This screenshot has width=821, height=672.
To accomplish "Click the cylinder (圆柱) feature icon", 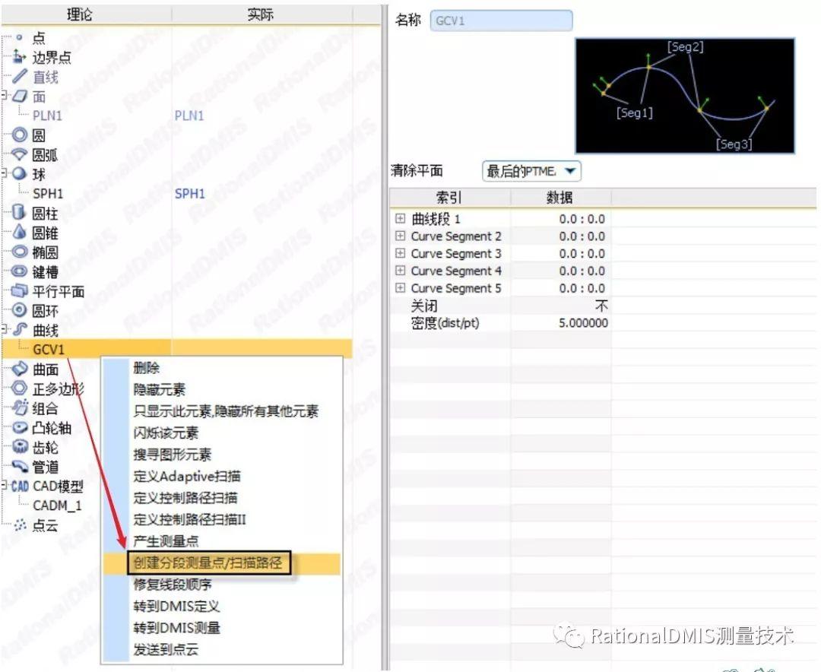I will 20,214.
